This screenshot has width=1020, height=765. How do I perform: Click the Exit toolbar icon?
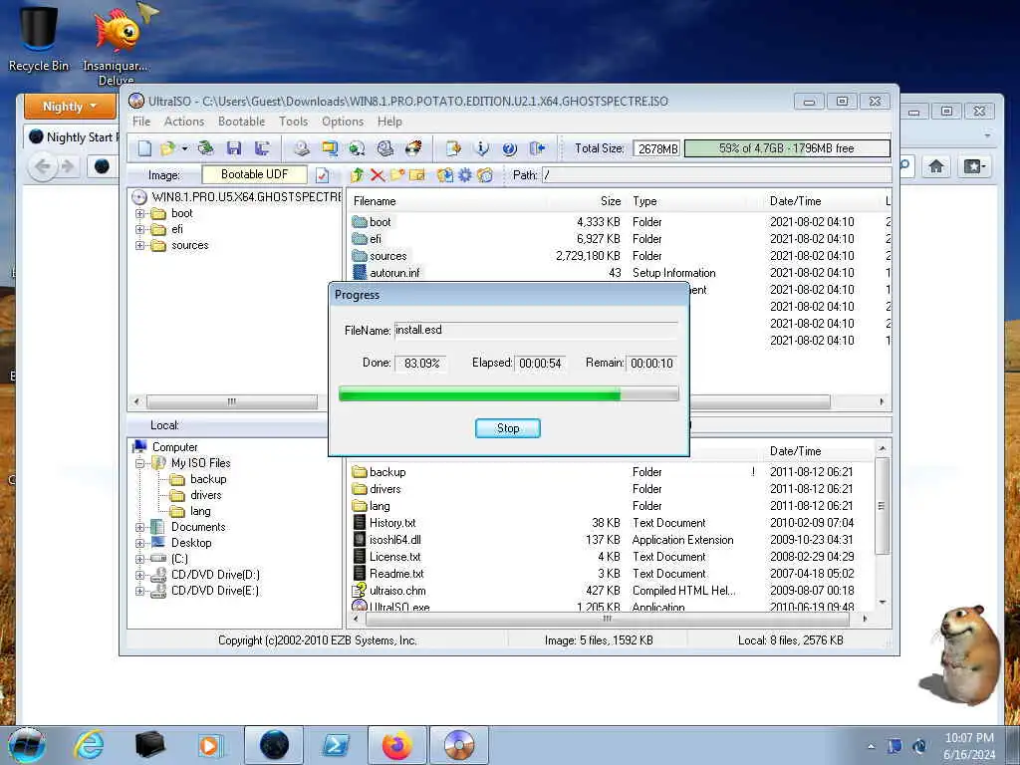[x=537, y=148]
